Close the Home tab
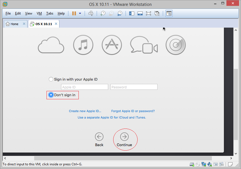241x169 pixels. pos(24,24)
